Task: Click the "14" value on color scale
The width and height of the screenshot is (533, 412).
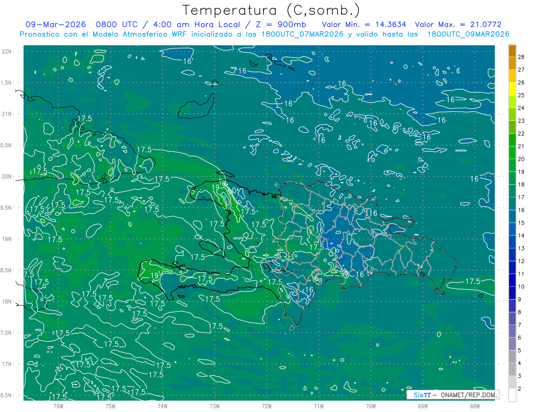Action: tap(521, 236)
